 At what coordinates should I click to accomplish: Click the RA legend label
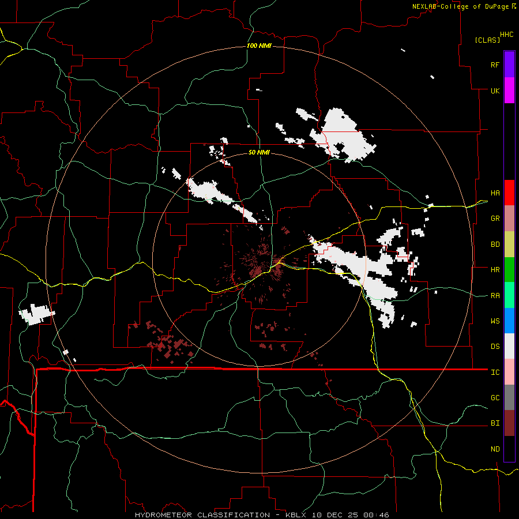point(495,295)
